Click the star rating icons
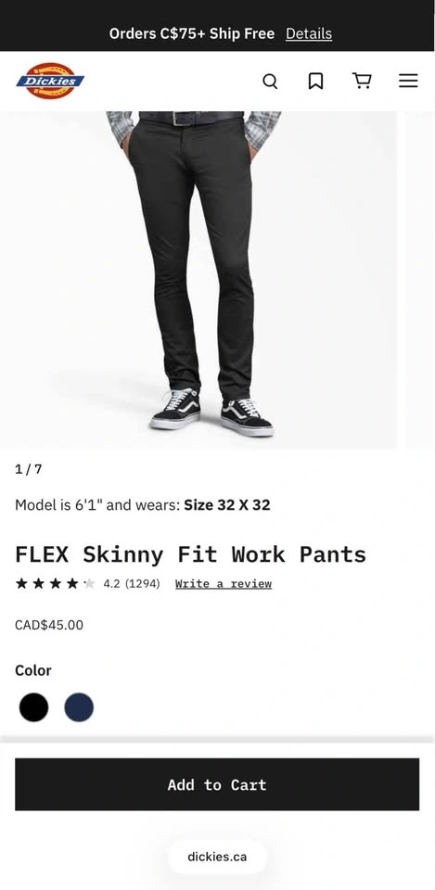 pyautogui.click(x=55, y=583)
